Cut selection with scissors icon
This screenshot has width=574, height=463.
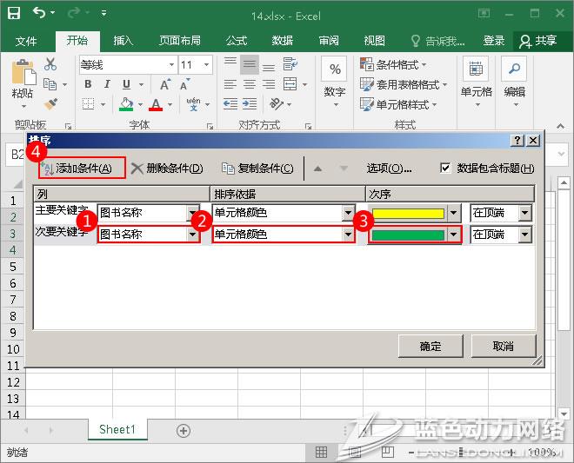[x=50, y=64]
